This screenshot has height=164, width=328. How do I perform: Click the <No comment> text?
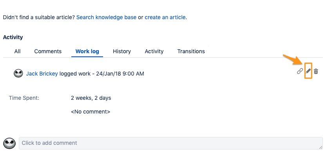tap(91, 112)
